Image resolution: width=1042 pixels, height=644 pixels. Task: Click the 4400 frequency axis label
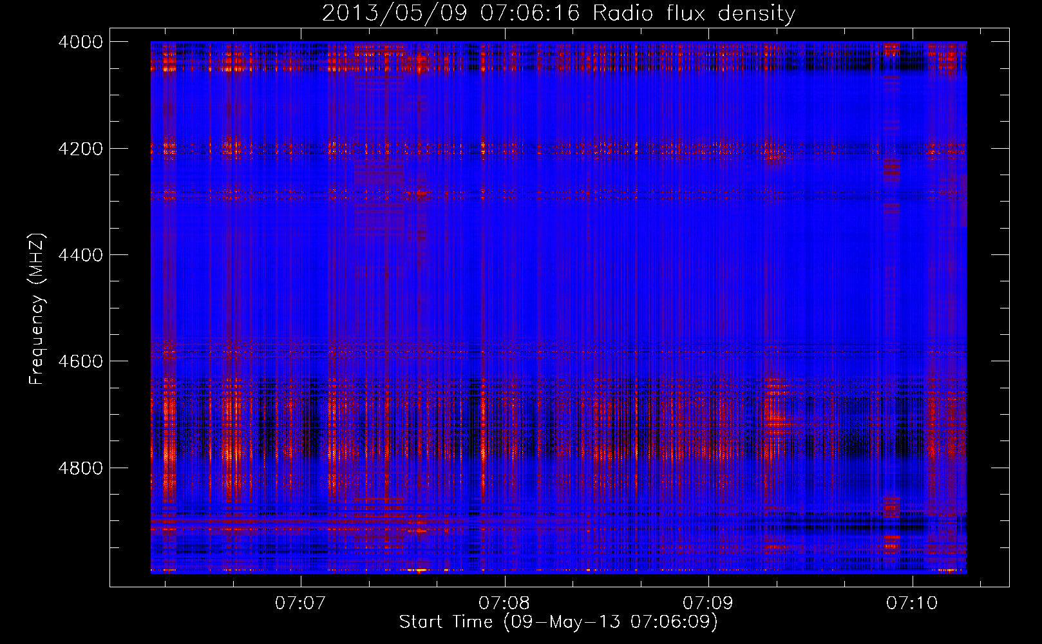click(x=81, y=255)
